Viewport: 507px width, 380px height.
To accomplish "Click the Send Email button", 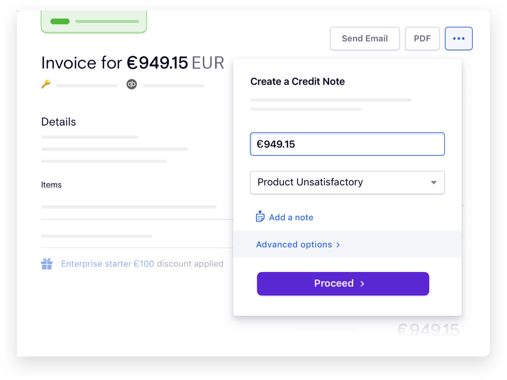I will [x=365, y=38].
